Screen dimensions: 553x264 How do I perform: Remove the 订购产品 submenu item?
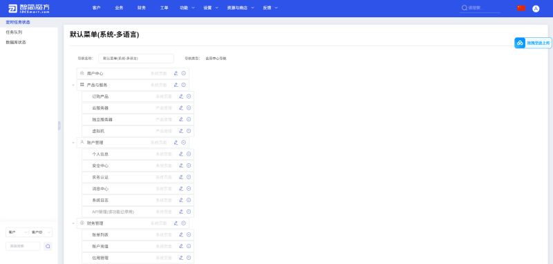click(189, 97)
